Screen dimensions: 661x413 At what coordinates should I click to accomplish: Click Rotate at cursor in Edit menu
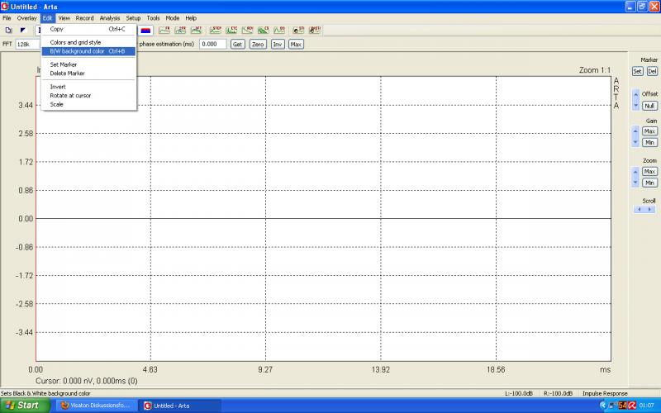point(70,96)
